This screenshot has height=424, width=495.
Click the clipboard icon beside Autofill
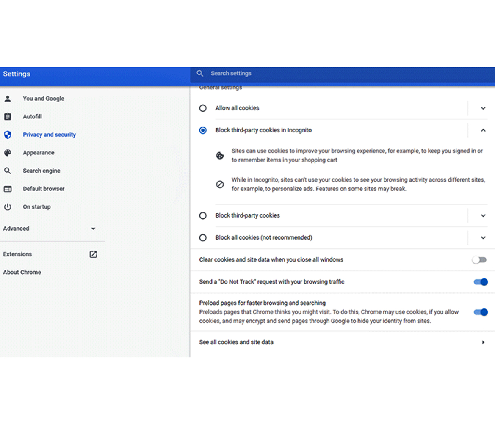pos(8,117)
